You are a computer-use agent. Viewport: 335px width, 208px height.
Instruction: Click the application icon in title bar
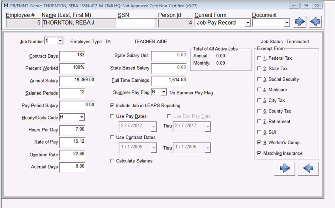coord(6,6)
